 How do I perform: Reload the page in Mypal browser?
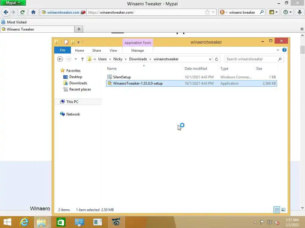click(x=22, y=12)
